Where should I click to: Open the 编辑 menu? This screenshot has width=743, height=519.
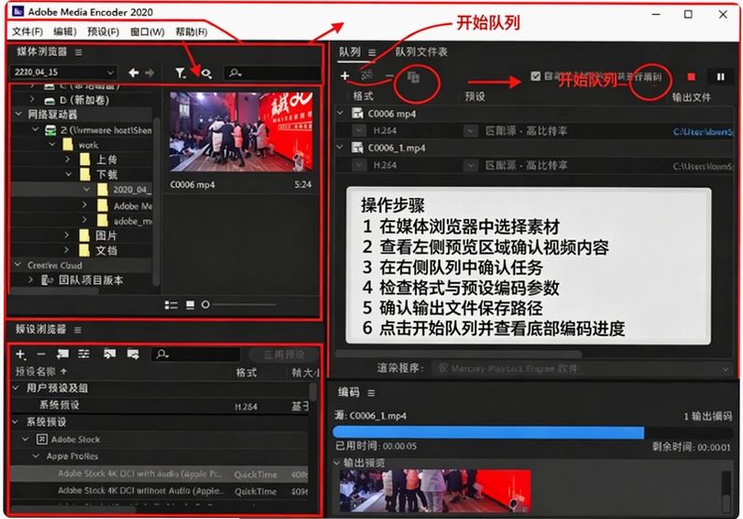tap(64, 32)
